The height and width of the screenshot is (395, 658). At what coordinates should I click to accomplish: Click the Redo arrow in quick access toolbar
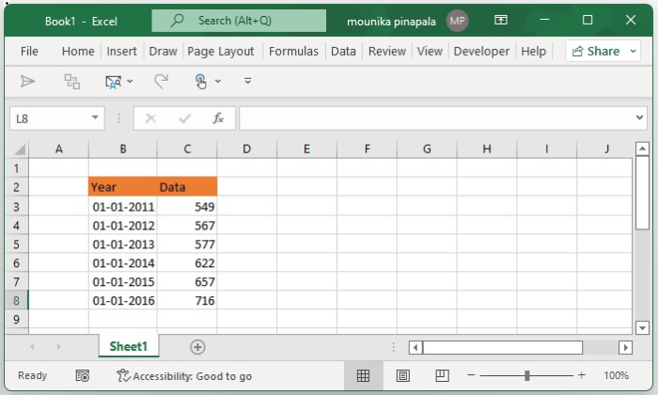(x=161, y=82)
